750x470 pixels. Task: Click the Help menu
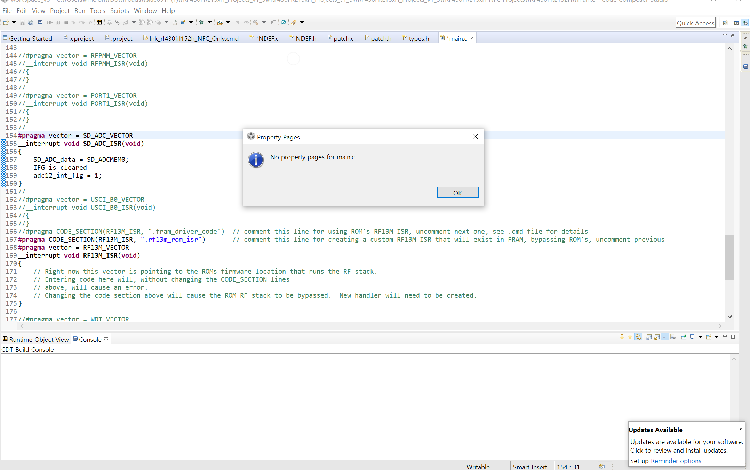coord(168,11)
